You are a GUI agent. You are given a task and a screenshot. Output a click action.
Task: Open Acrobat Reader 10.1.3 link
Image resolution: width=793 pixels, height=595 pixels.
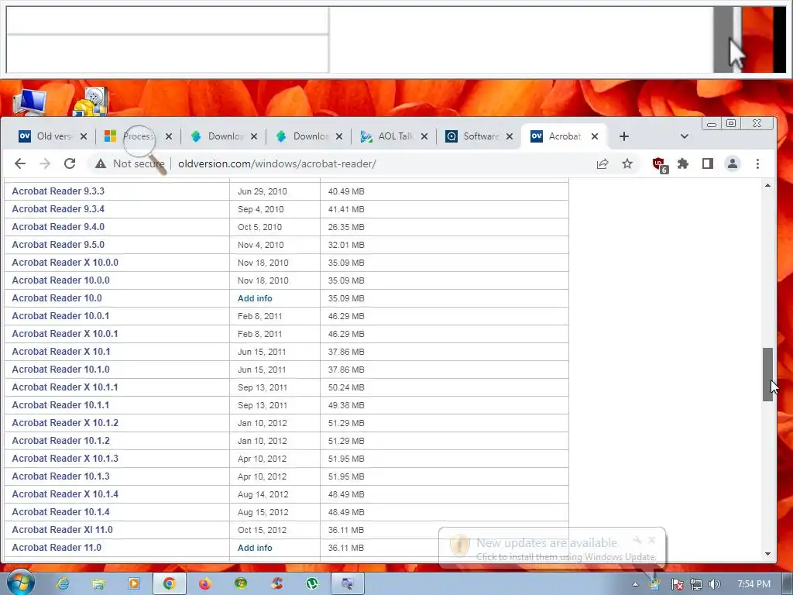click(60, 476)
